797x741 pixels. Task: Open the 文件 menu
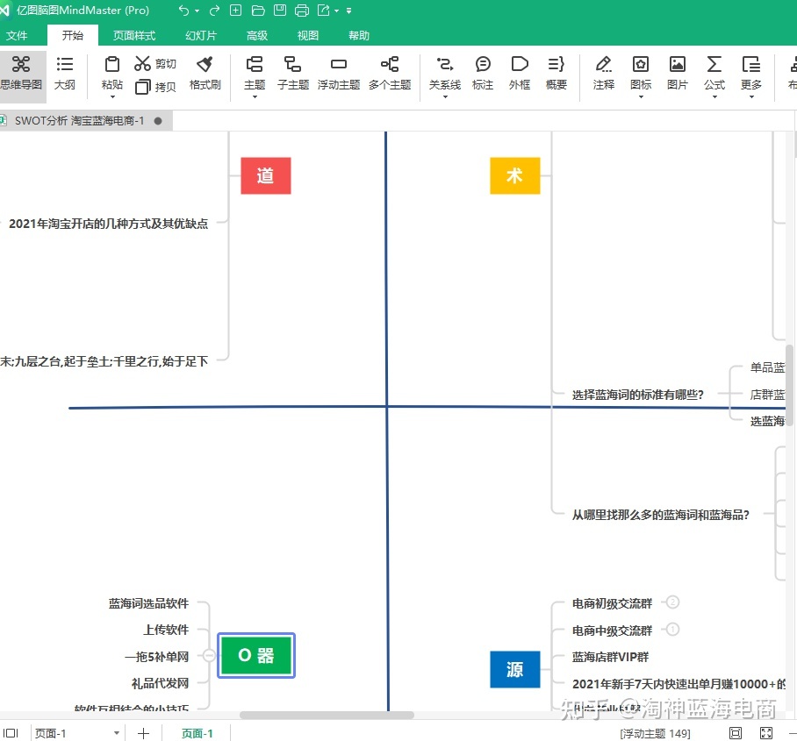pos(17,36)
